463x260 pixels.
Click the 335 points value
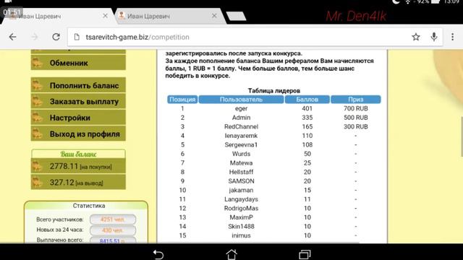click(x=307, y=118)
